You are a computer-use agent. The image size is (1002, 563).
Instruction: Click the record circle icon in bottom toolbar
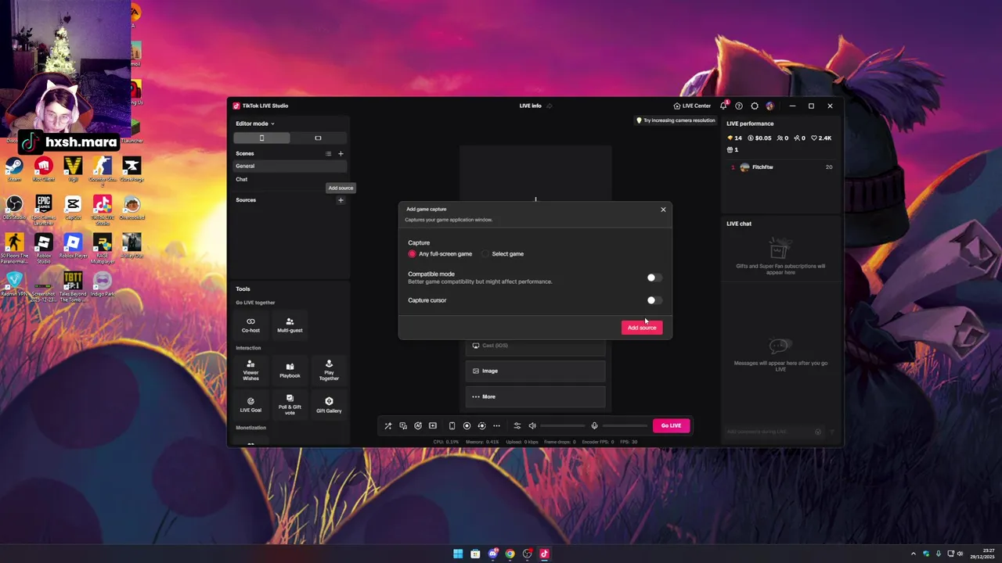pos(467,425)
